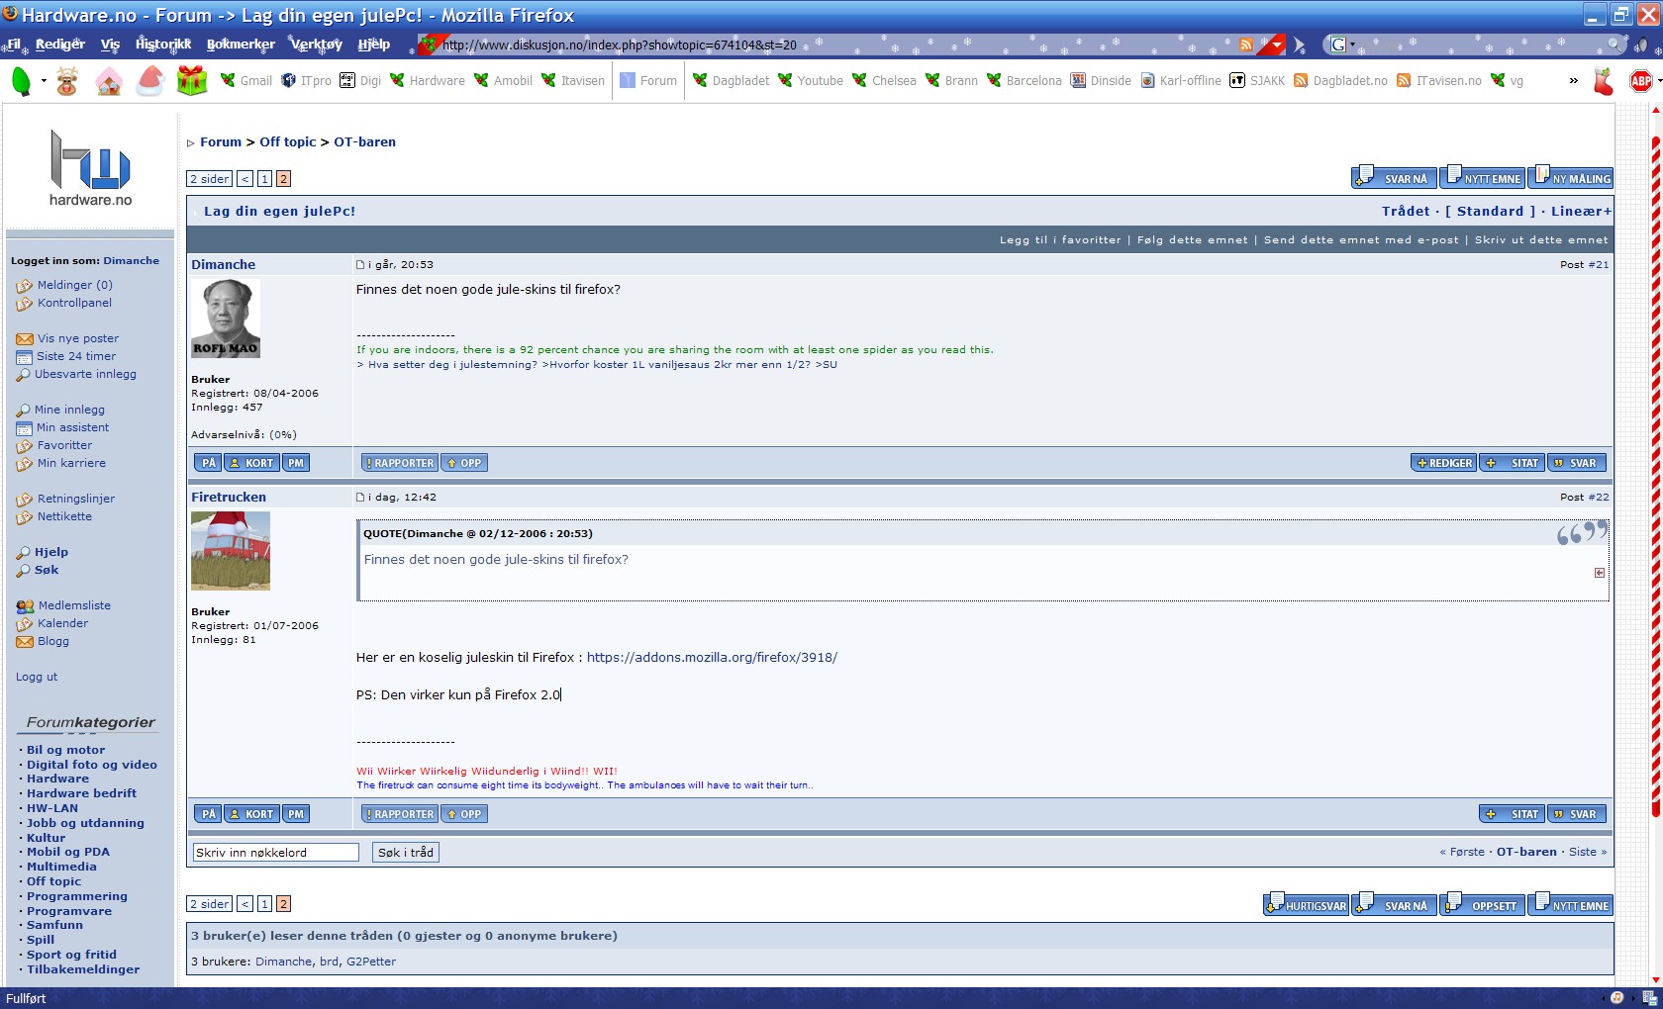Open the address bar history dropdown

1276,45
